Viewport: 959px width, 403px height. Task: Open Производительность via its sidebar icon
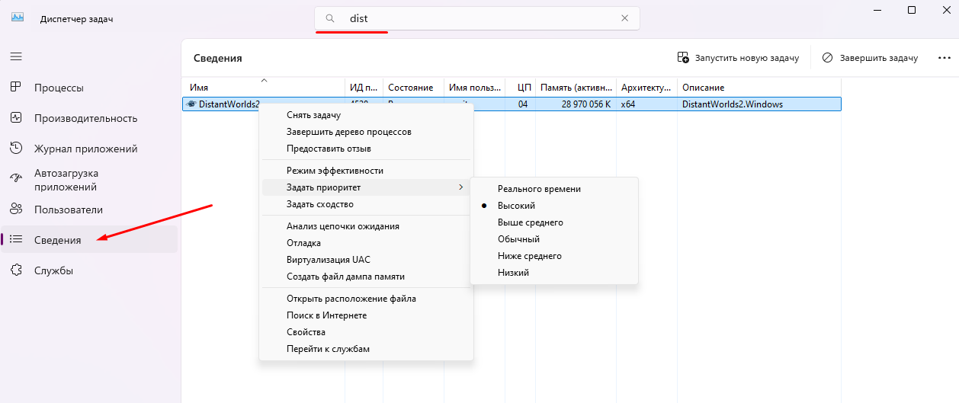point(16,118)
